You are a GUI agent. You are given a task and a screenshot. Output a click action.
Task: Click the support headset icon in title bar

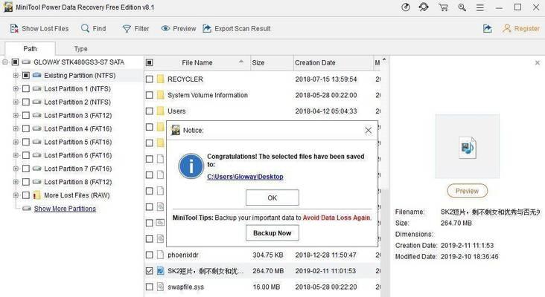pyautogui.click(x=424, y=7)
